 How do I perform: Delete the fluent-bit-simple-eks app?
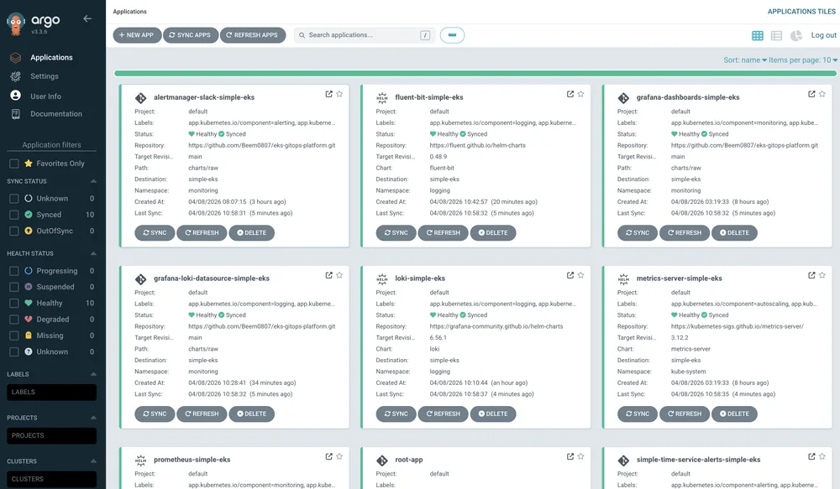click(493, 232)
